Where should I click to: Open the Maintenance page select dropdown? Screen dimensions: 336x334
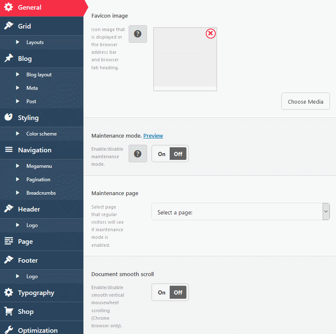(240, 211)
